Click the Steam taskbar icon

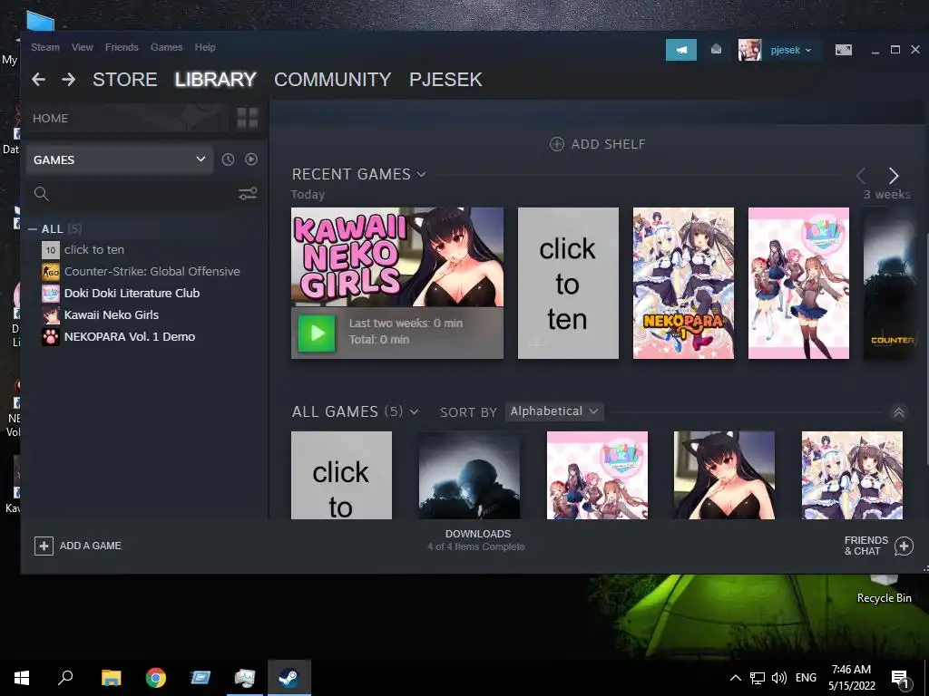[289, 678]
